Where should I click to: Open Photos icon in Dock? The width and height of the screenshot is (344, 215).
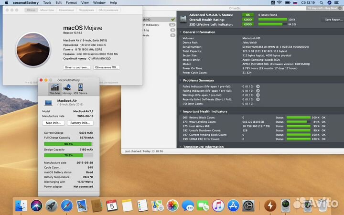[172, 205]
